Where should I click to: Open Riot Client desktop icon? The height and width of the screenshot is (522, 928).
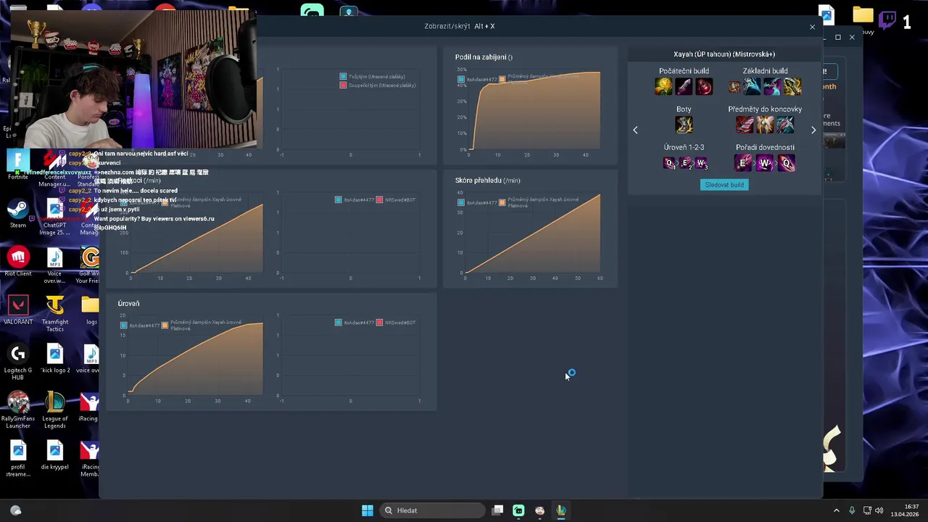click(x=17, y=262)
